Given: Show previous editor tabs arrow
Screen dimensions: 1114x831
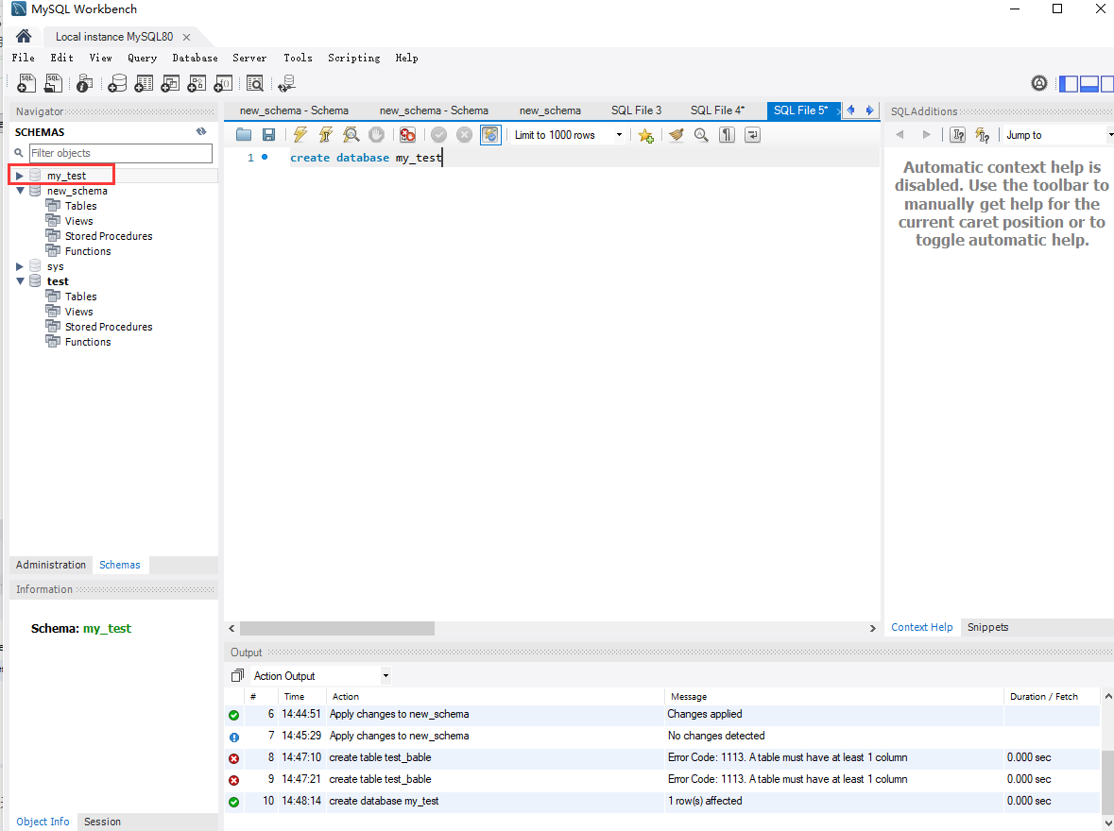Looking at the screenshot, I should tap(851, 110).
